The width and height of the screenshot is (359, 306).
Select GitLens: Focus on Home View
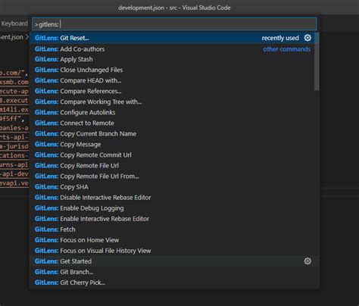(x=172, y=240)
